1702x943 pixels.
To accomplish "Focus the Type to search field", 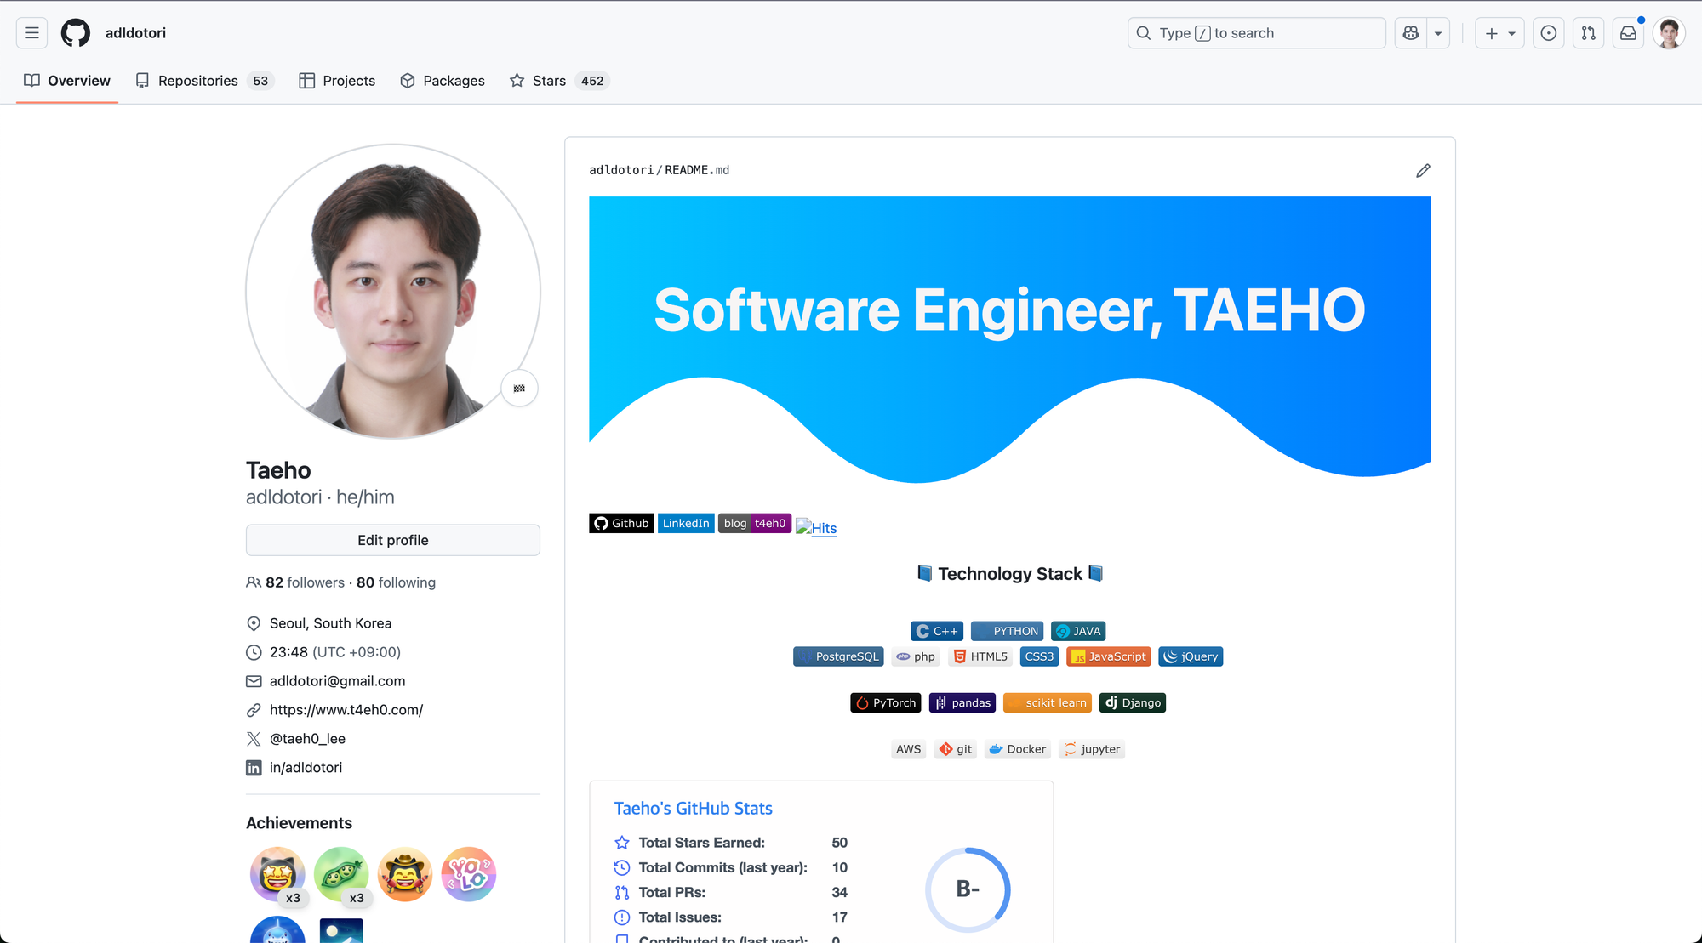I will click(1257, 33).
